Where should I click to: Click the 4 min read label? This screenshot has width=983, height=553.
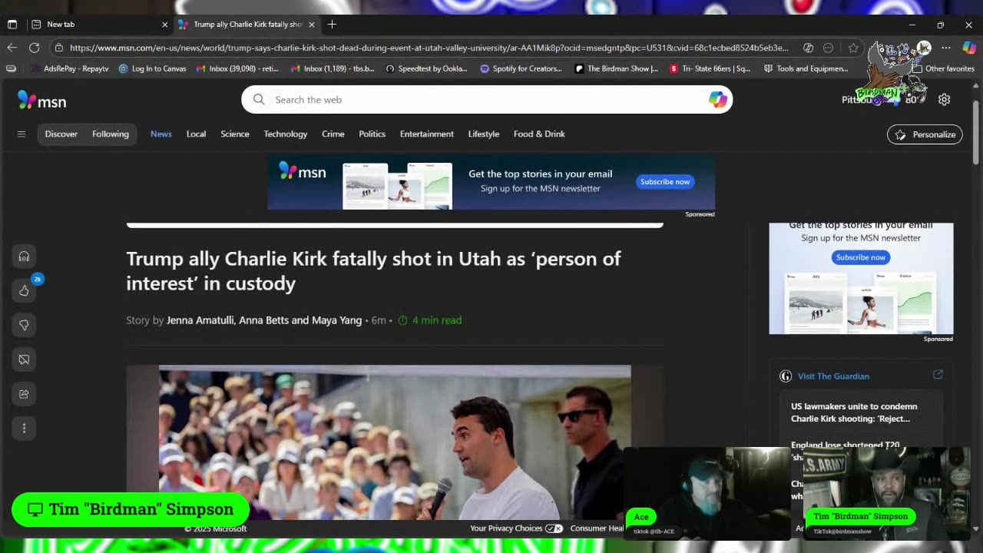(429, 320)
